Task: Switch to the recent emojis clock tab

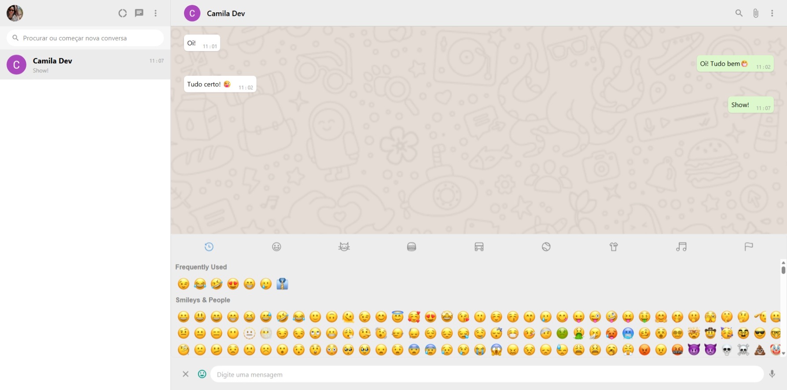Action: 209,247
